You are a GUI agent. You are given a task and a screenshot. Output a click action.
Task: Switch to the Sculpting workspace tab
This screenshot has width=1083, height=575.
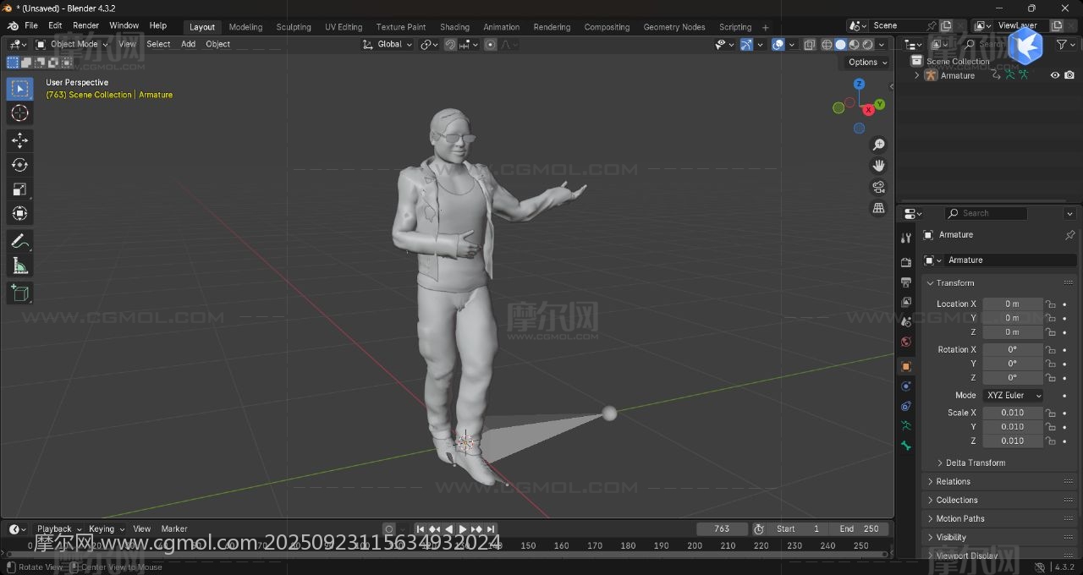pyautogui.click(x=293, y=27)
